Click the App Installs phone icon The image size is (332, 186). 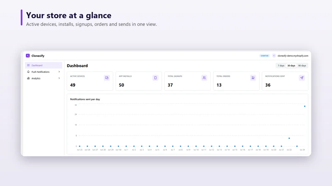[x=155, y=78]
